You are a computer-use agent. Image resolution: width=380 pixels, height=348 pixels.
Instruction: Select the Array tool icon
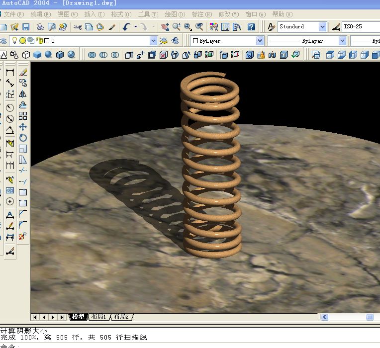23,116
